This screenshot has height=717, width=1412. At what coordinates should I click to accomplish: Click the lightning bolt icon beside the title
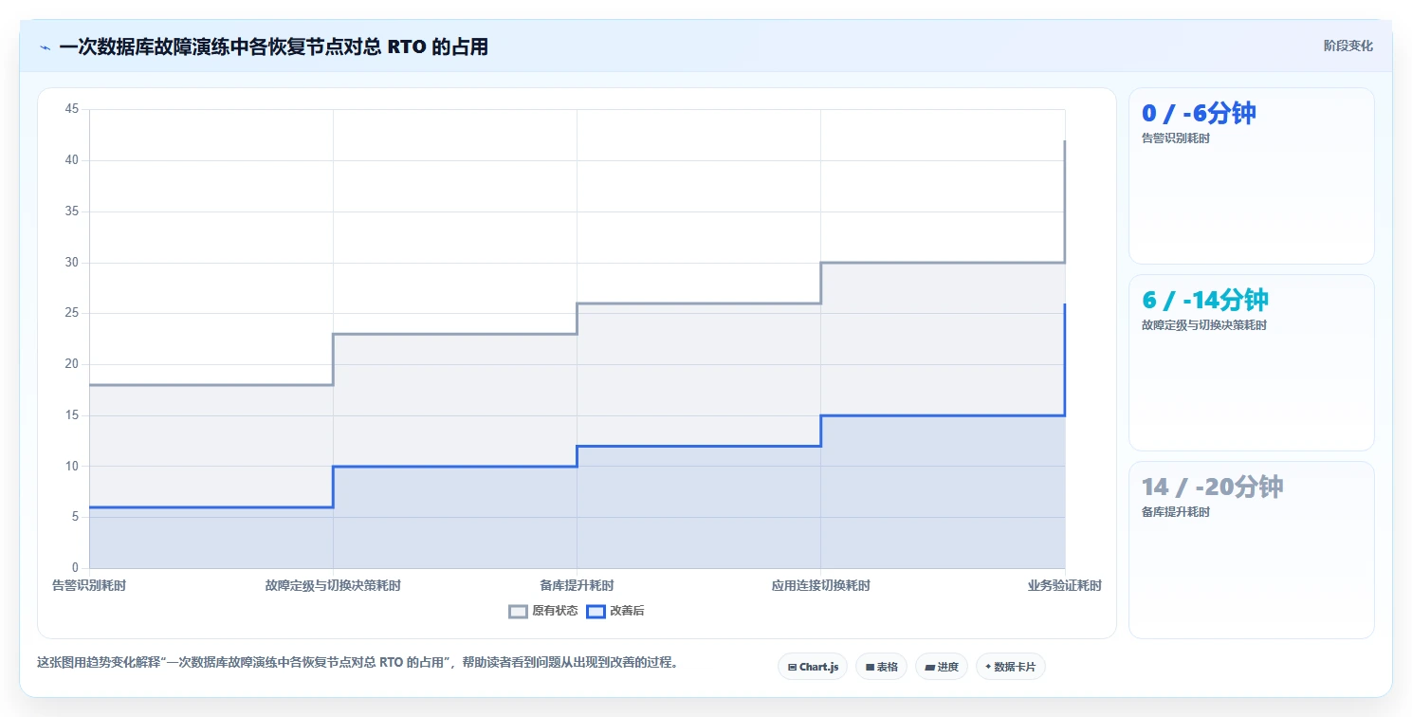click(45, 47)
